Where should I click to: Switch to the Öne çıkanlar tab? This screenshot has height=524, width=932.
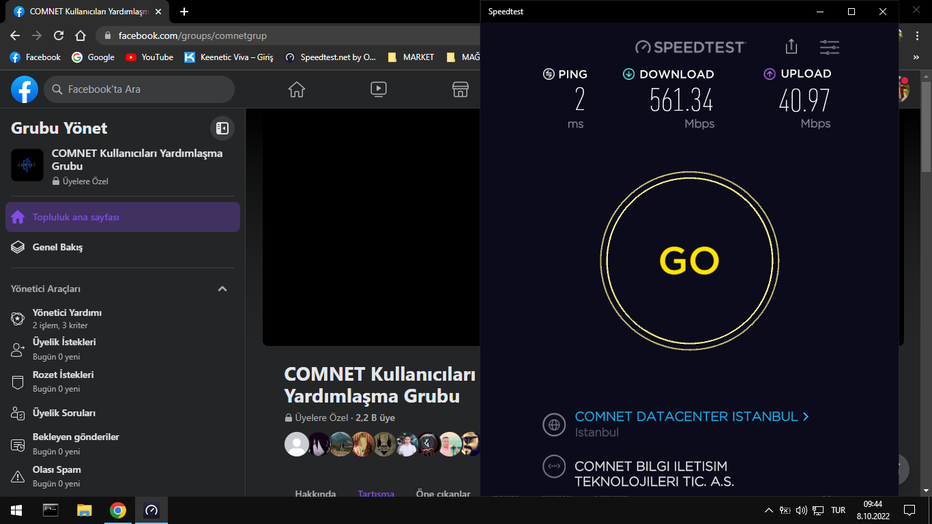[443, 493]
